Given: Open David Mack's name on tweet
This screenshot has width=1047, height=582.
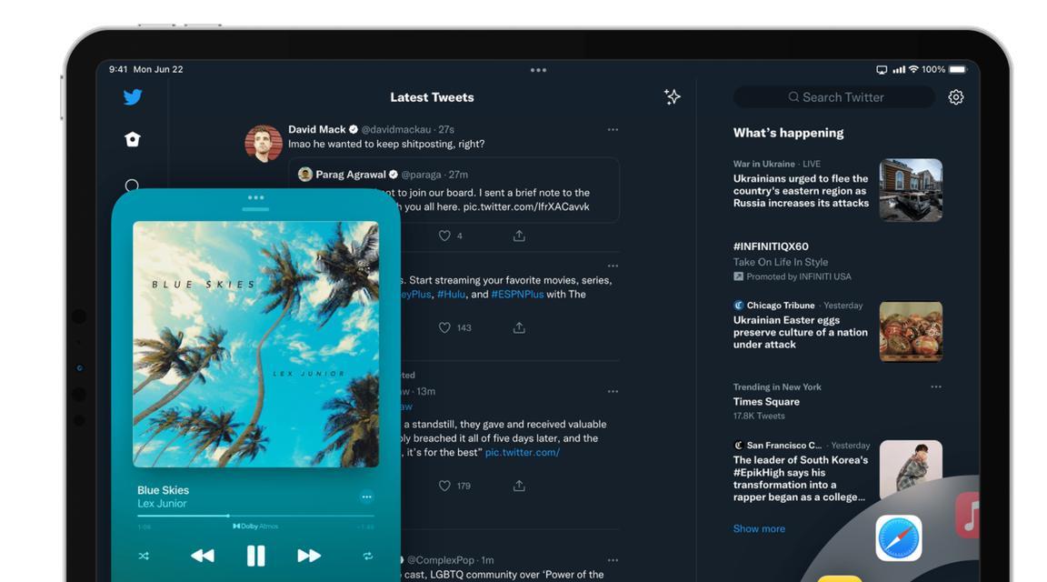Looking at the screenshot, I should (317, 130).
